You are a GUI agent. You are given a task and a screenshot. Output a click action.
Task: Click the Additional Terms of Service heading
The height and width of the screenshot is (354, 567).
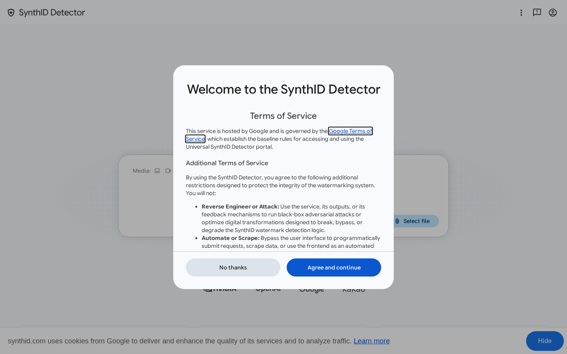pos(227,163)
